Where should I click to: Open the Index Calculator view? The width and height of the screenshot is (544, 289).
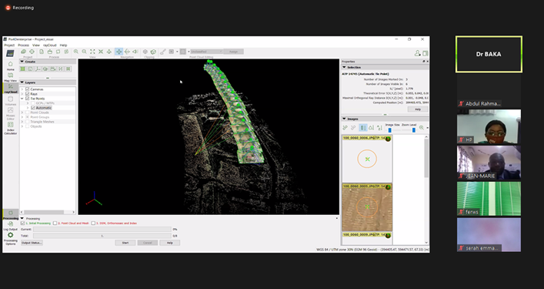(11, 128)
